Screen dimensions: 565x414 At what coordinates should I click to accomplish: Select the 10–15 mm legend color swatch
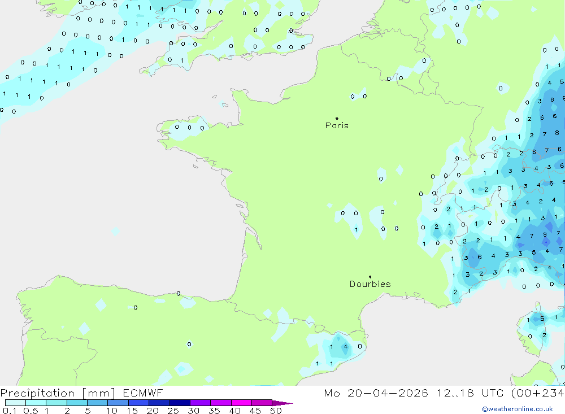[x=118, y=403]
